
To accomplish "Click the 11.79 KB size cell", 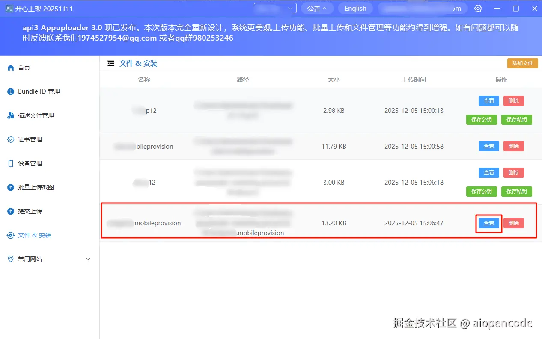I will (334, 146).
